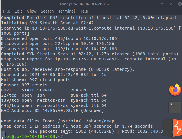Click the cursor block at the shell prompt
Viewport: 182px width, 139px height.
coord(67,136)
